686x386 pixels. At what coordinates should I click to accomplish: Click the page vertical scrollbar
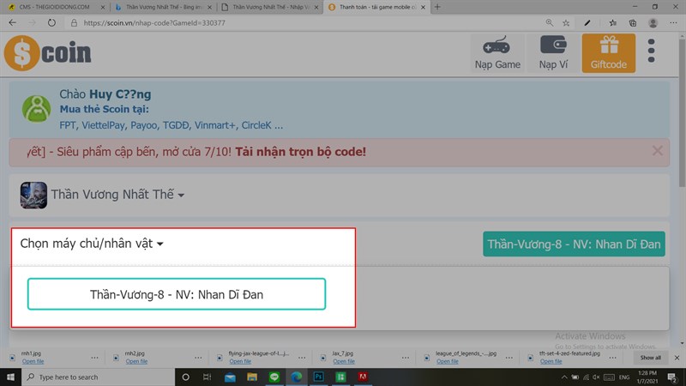(682, 114)
